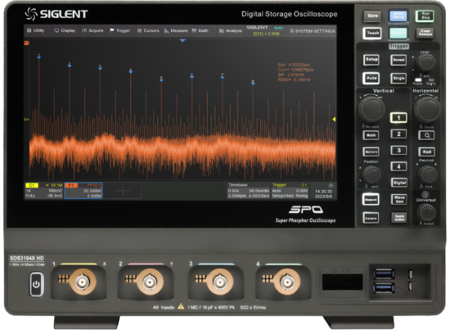Select Single trigger mode
Viewport: 450px width, 335px height.
point(399,78)
